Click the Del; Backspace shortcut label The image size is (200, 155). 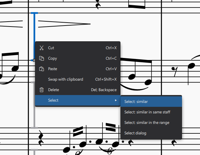(x=104, y=90)
